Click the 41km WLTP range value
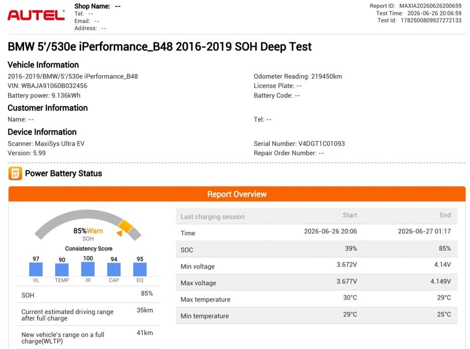Viewport: 470px width, 349px height. [x=145, y=333]
